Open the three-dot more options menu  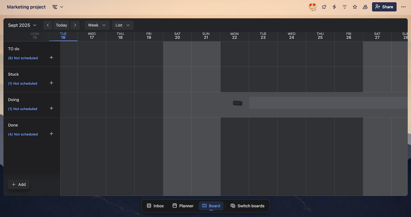[x=403, y=7]
